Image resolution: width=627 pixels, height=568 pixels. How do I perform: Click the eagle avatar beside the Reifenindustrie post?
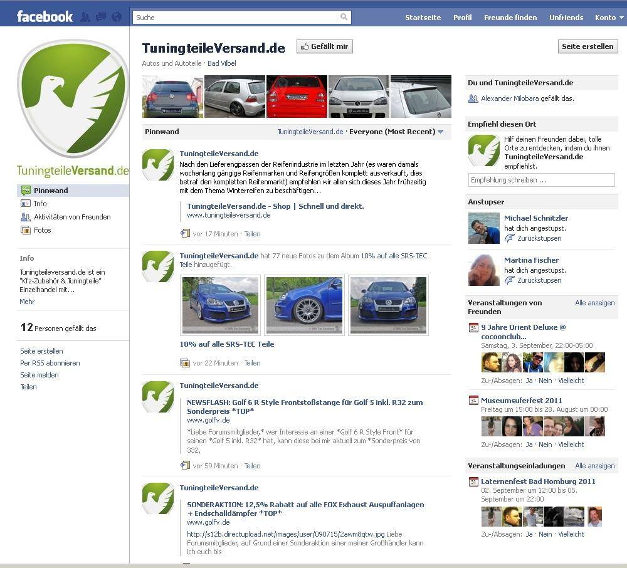click(158, 165)
